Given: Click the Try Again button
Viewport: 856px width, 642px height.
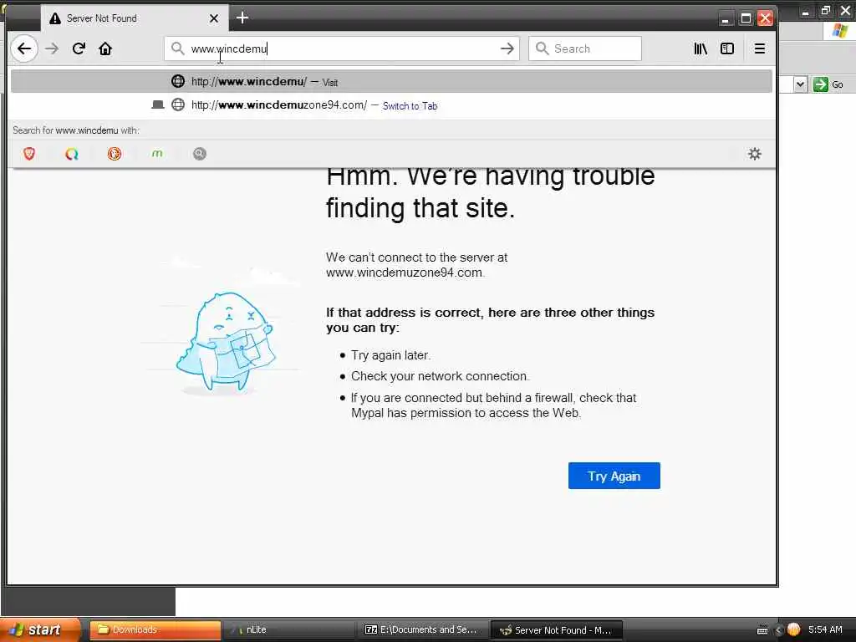Looking at the screenshot, I should [x=614, y=476].
